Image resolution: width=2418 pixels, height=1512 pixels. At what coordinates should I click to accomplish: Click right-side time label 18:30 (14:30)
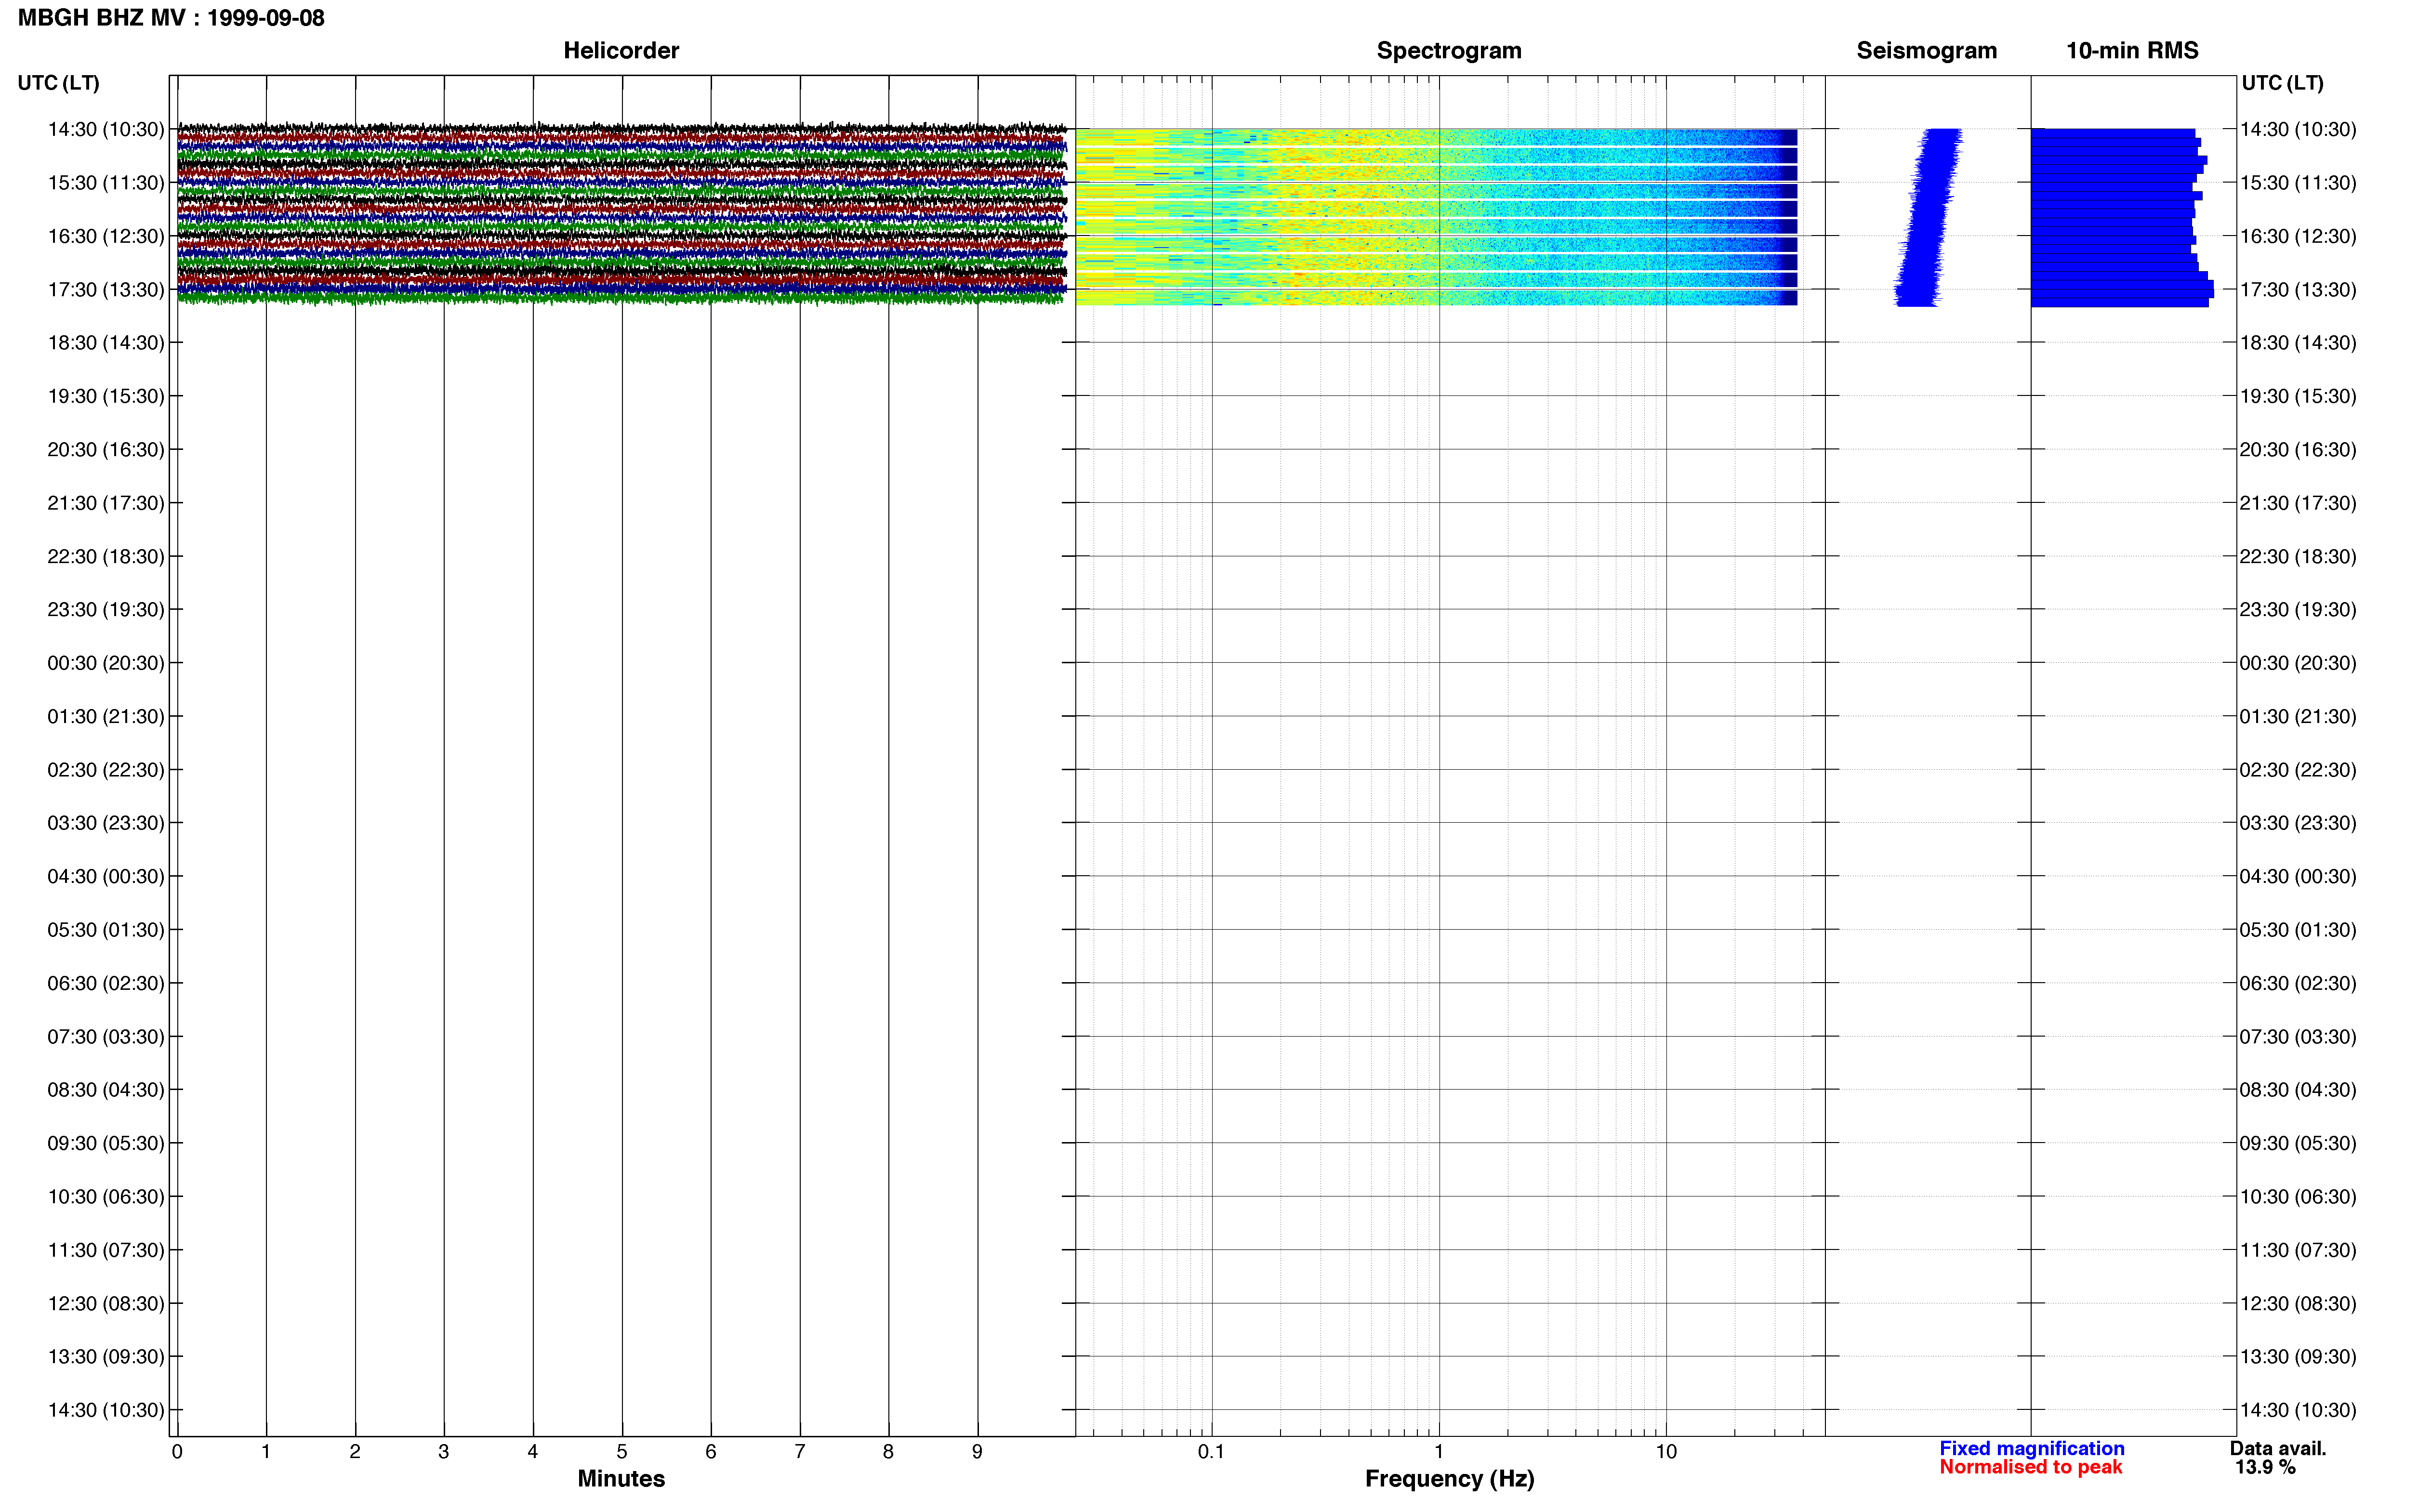(x=2298, y=343)
